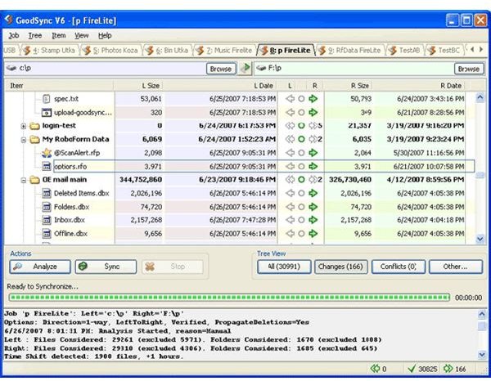Click OE mail main folder icon
The image size is (491, 381).
click(x=34, y=180)
